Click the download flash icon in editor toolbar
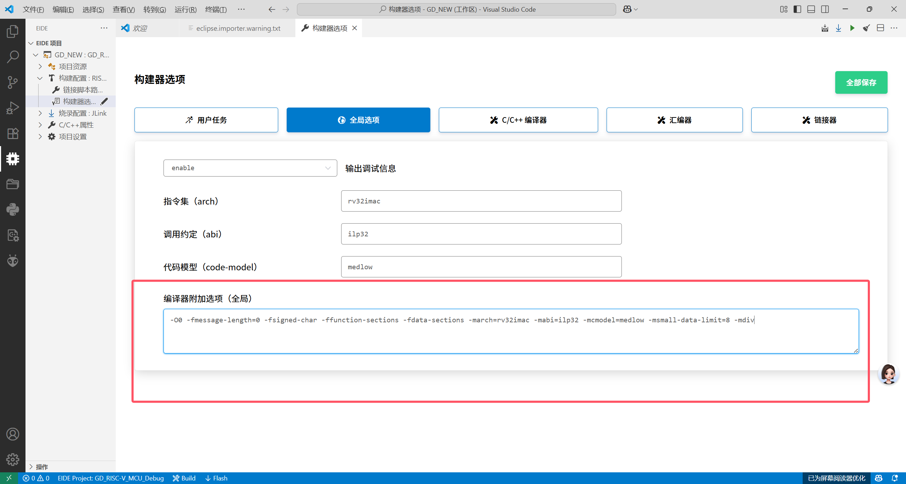 click(838, 28)
